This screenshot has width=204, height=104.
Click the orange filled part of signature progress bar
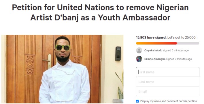(x=157, y=43)
